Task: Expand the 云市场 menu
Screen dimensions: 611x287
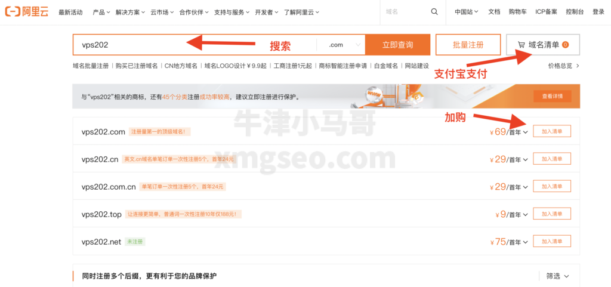Action: (162, 12)
